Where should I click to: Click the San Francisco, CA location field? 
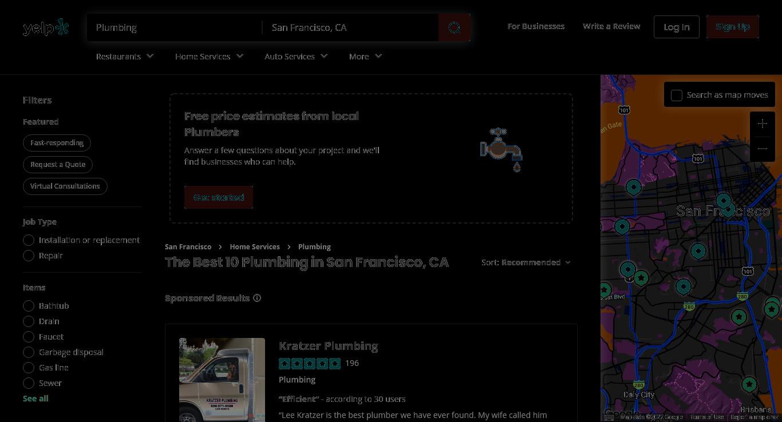[x=350, y=27]
